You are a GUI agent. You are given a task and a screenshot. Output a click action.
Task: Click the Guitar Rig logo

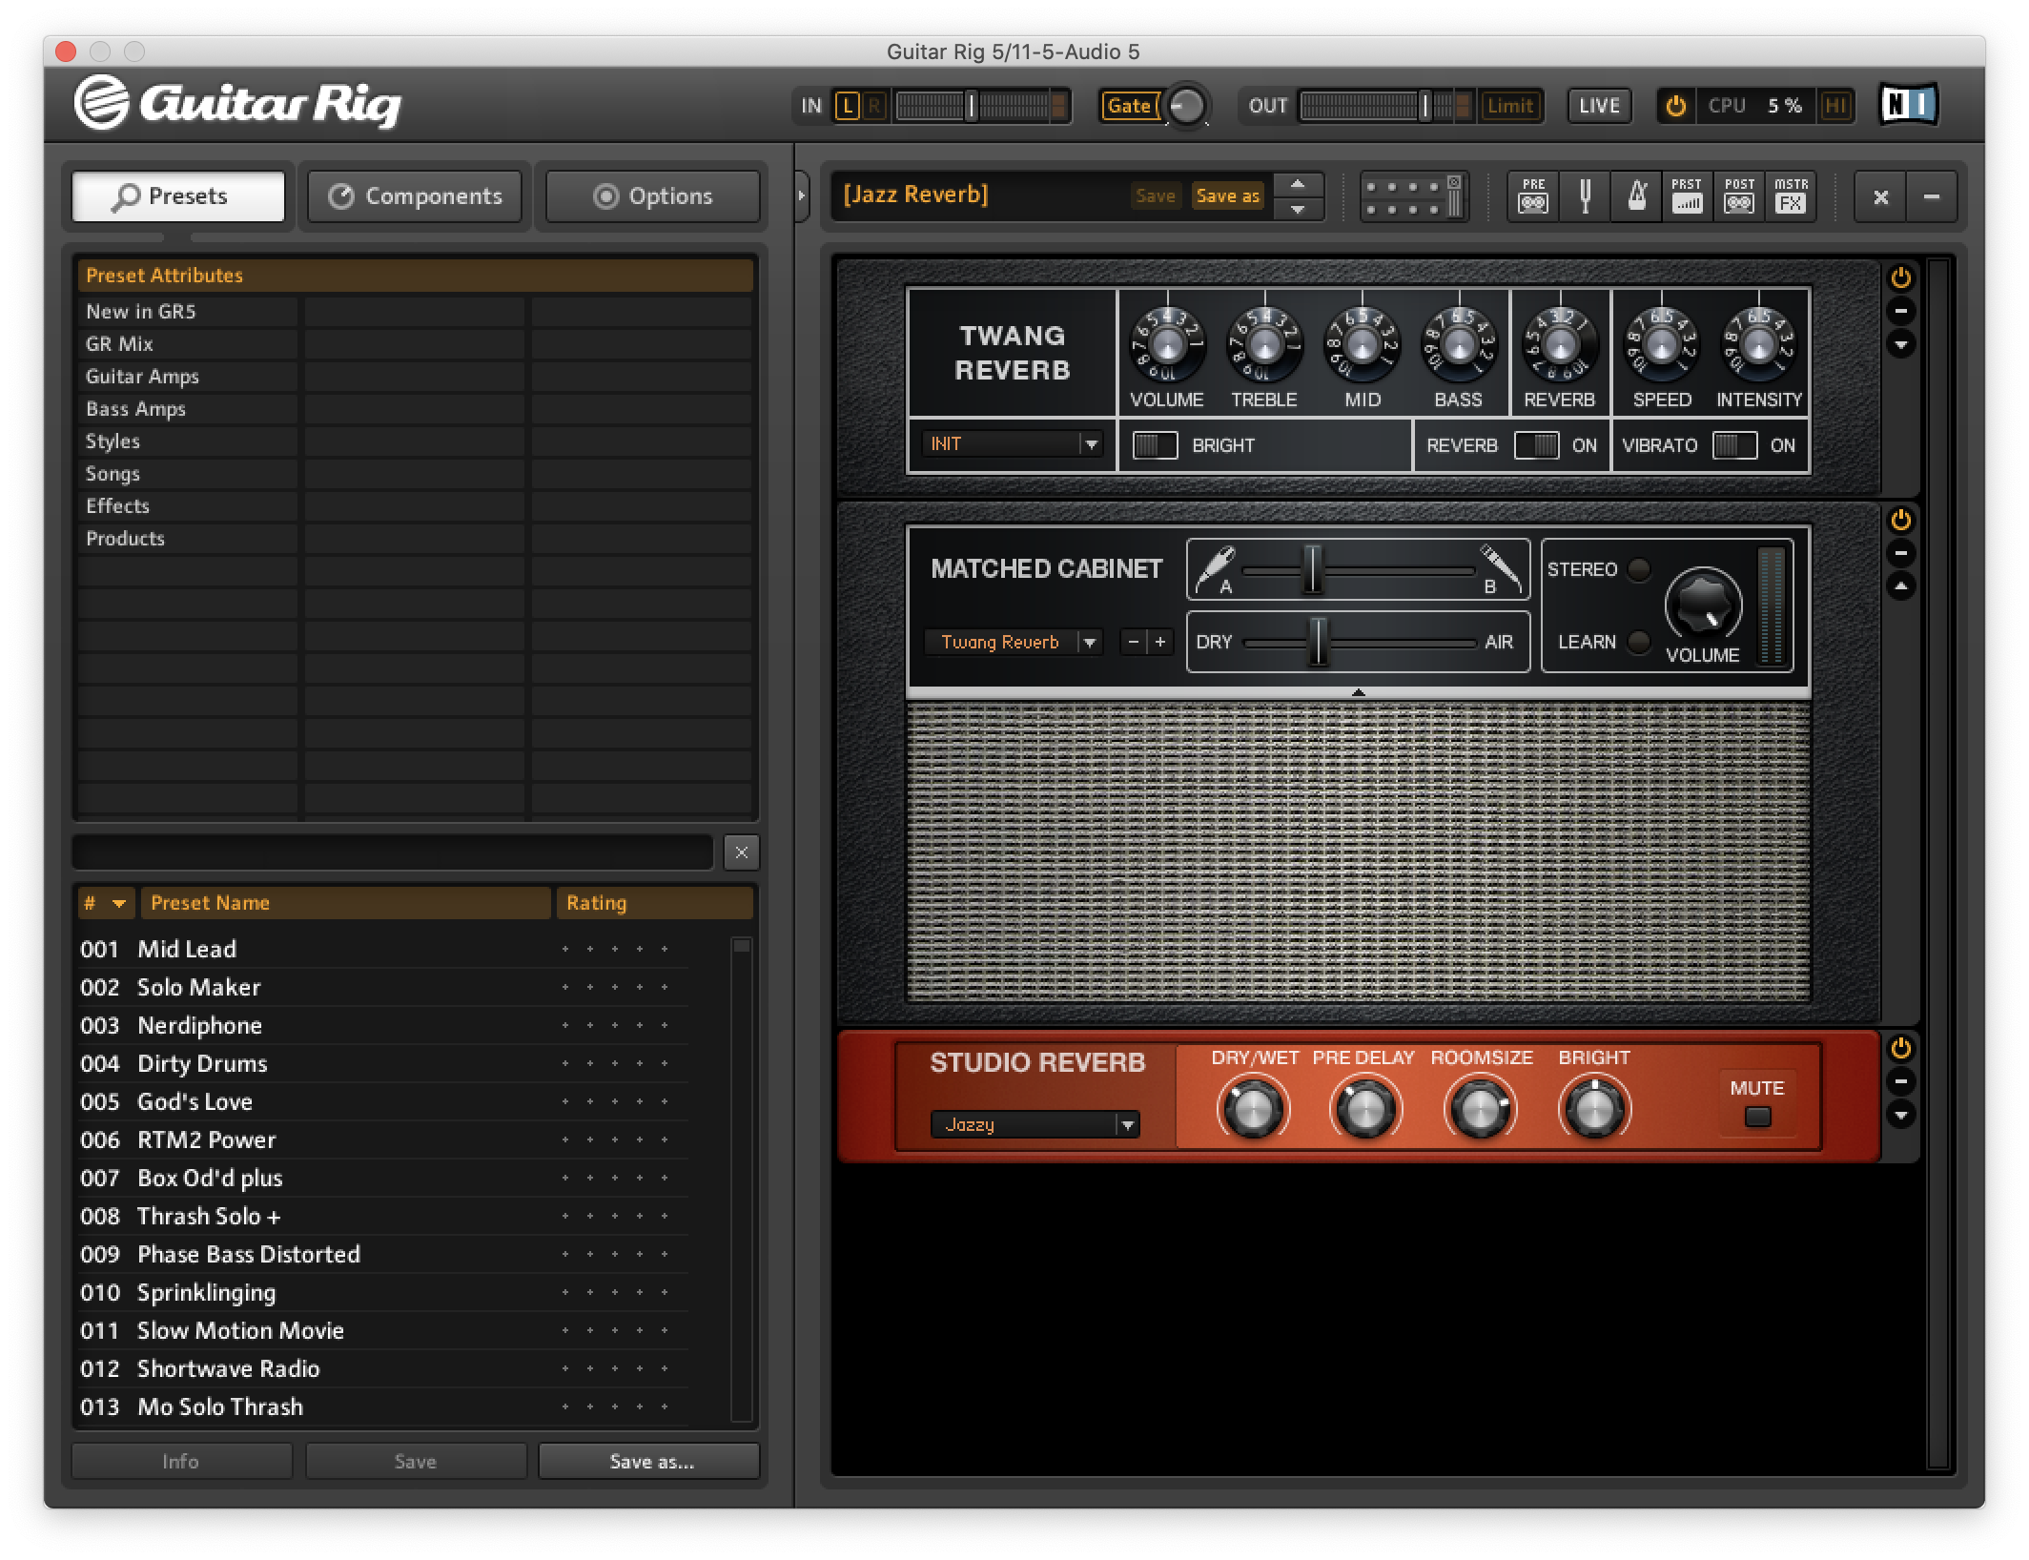(x=238, y=103)
